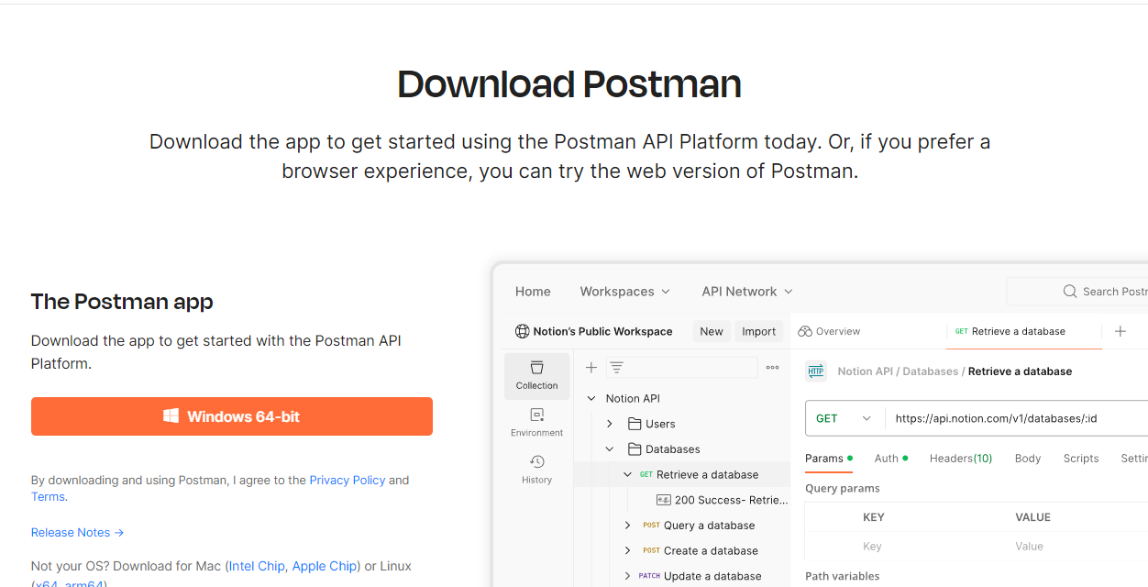Click the Windows logo on the download button
Screen dimensions: 1148x587
click(171, 416)
